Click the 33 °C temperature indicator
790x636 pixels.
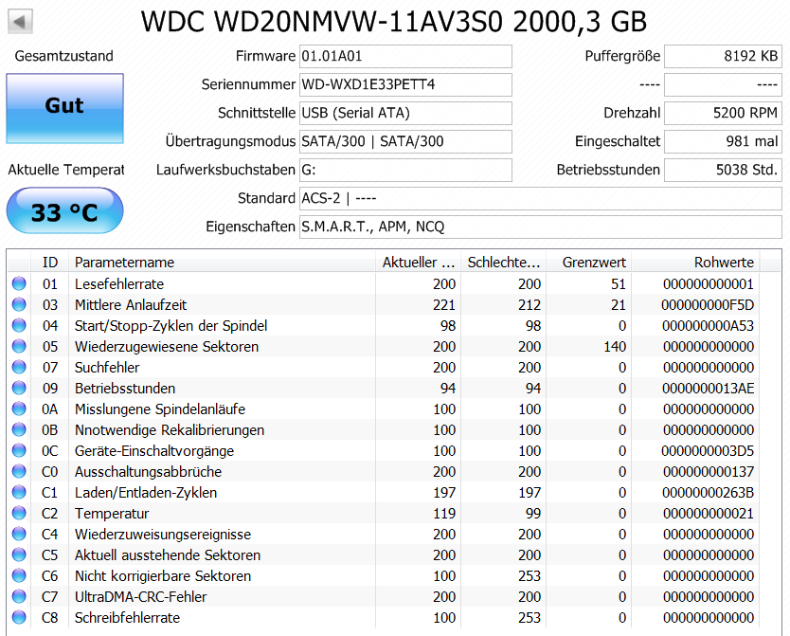pos(65,210)
